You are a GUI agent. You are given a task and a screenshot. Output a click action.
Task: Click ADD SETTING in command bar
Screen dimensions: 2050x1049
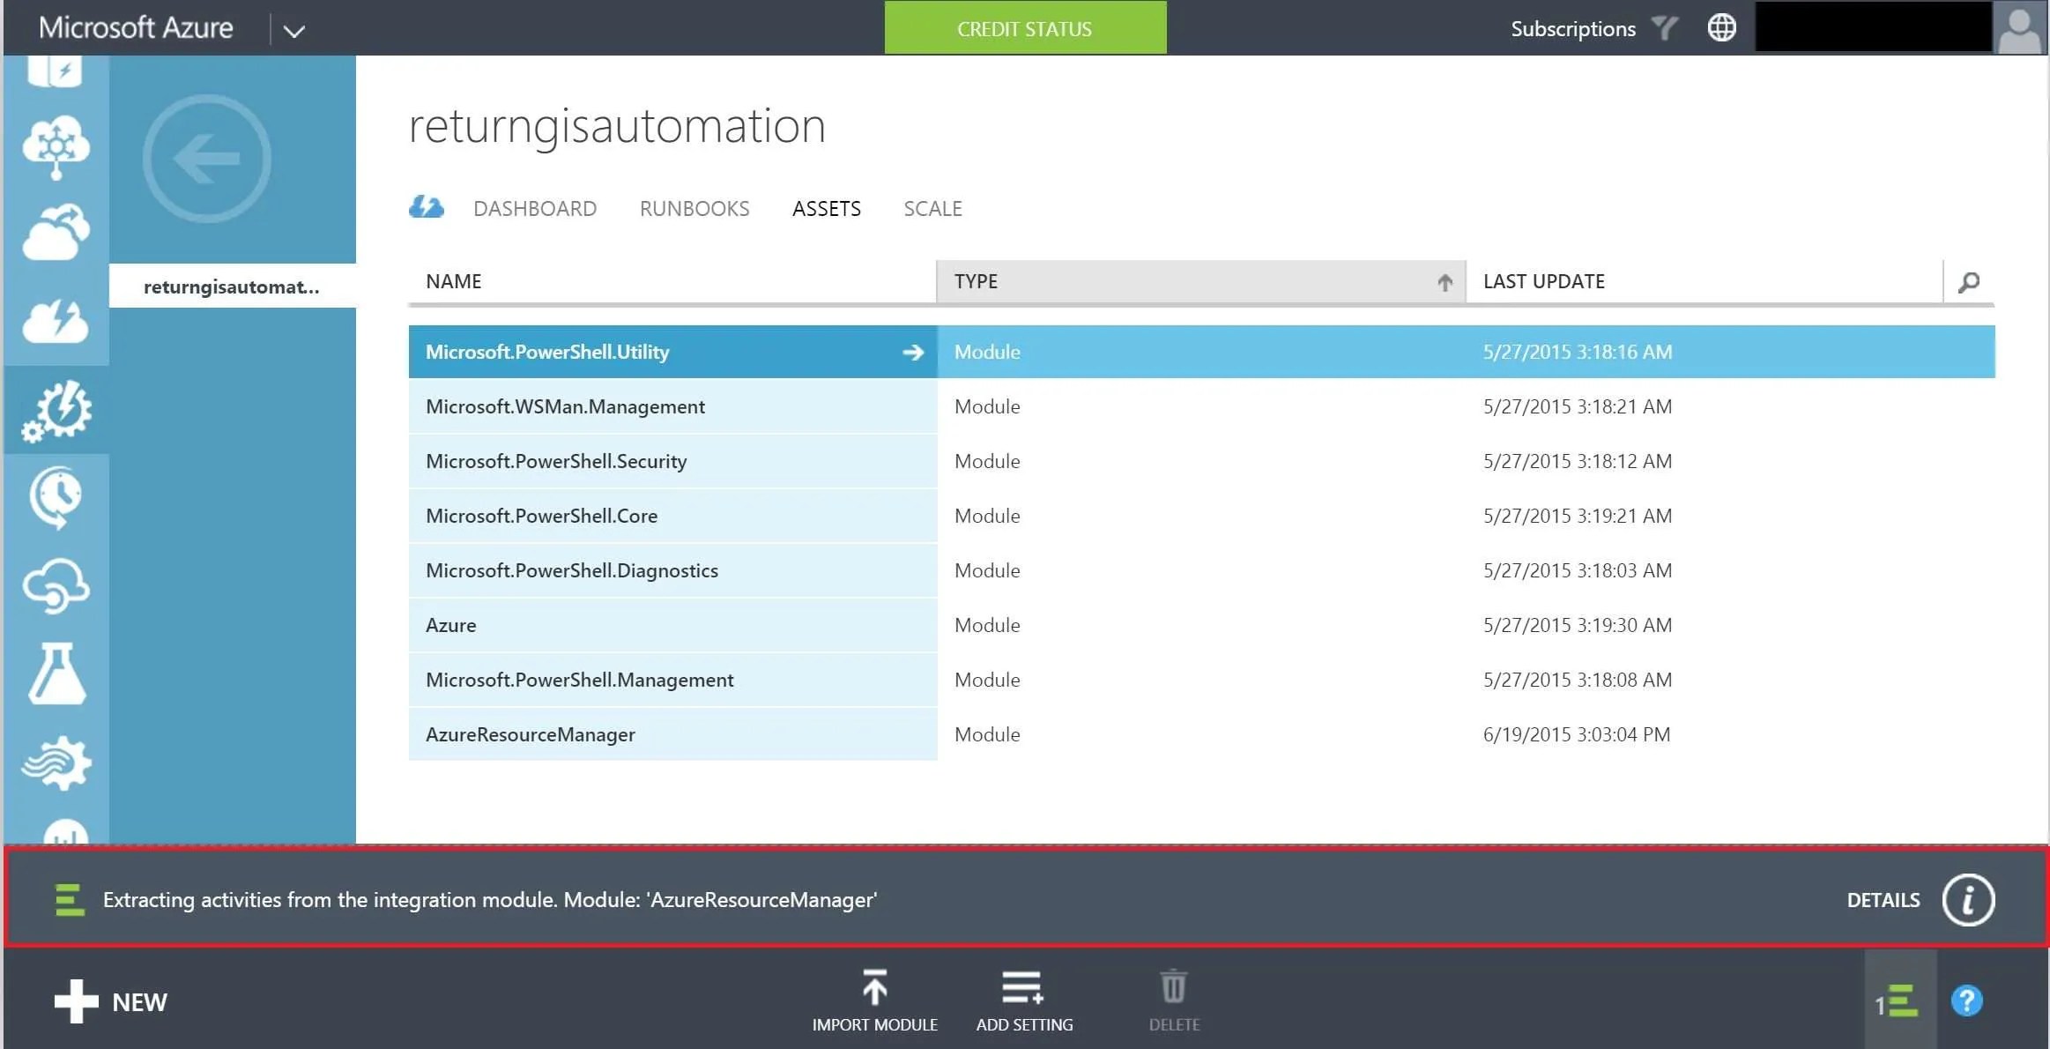pos(1024,1001)
